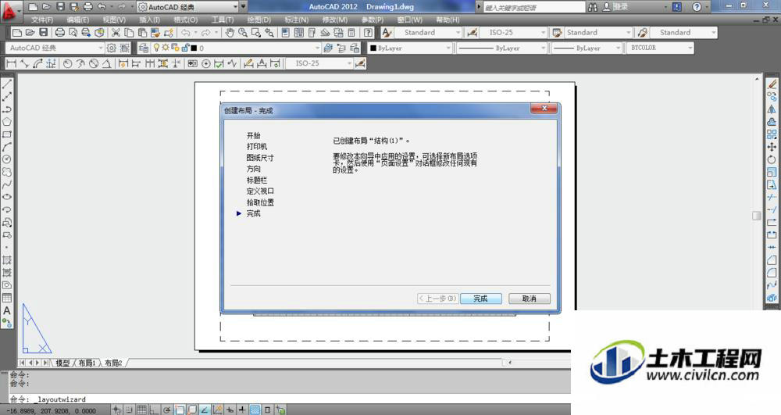The image size is (781, 415).
Task: Open the AutoCAD application menu button
Action: pos(10,10)
